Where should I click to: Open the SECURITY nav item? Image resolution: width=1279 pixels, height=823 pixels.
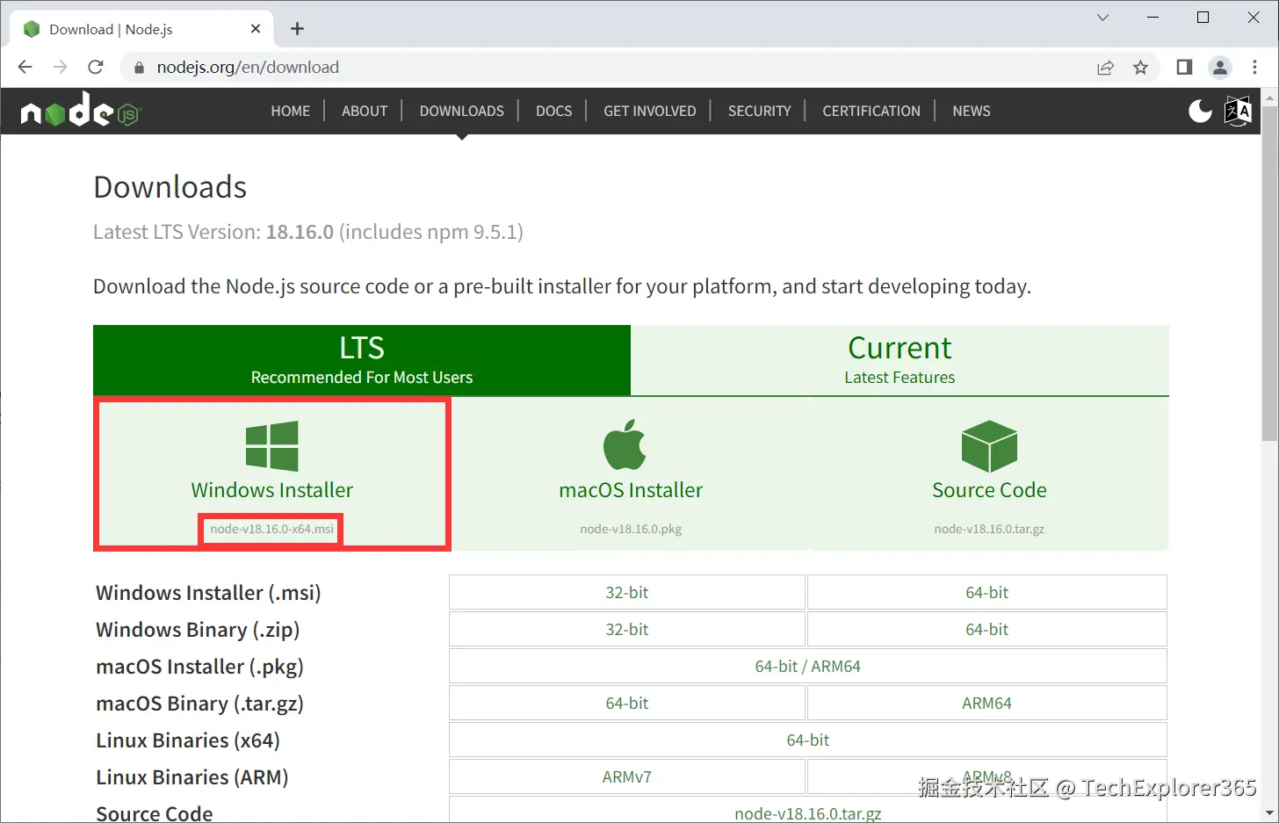(760, 111)
